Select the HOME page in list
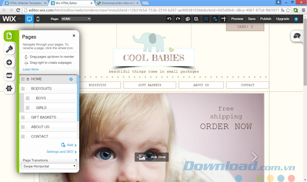The width and height of the screenshot is (307, 182). 48,79
